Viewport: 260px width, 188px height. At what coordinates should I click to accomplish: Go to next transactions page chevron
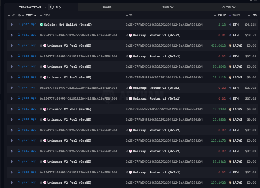(x=60, y=7)
